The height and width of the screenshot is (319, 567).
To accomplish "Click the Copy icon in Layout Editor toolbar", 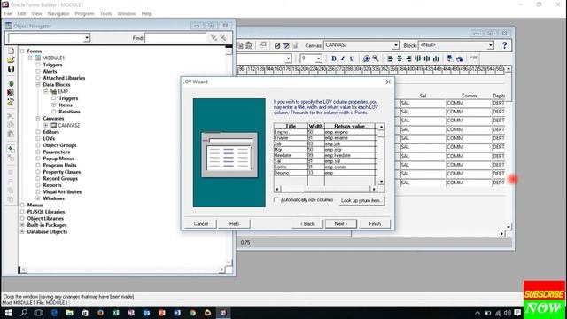I will tap(240, 45).
